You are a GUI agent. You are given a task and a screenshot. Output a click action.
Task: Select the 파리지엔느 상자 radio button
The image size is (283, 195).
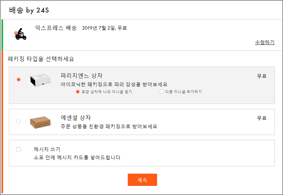coord(19,79)
